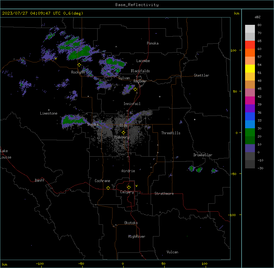The height and width of the screenshot is (268, 274).
Task: Click the Stettler city label
Action: point(202,75)
